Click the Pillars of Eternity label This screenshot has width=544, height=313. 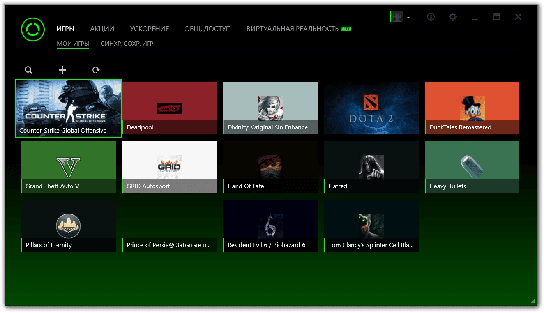pos(49,245)
